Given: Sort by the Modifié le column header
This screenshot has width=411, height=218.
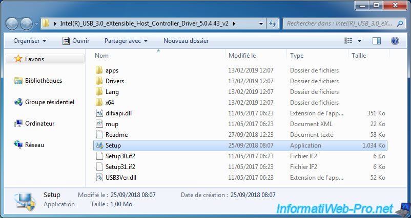Looking at the screenshot, I should 242,55.
